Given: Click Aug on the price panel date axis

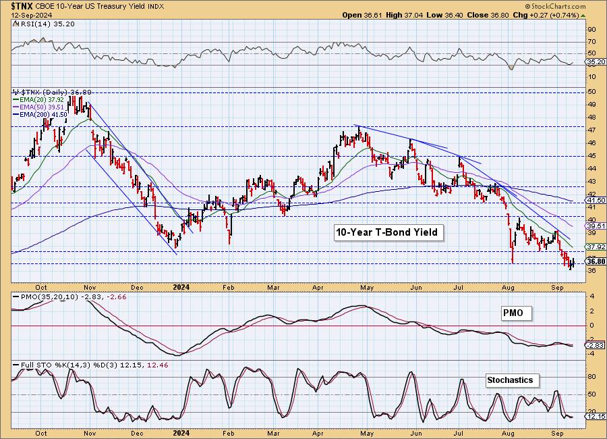Looking at the screenshot, I should pos(508,287).
